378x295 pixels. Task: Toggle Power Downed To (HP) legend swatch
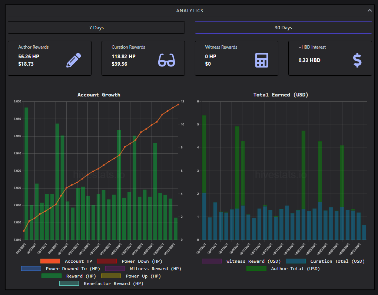pos(31,268)
